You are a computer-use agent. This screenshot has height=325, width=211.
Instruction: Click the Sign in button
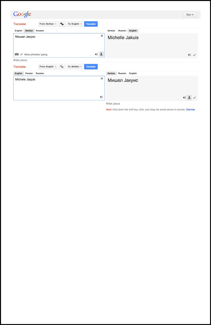pos(190,15)
